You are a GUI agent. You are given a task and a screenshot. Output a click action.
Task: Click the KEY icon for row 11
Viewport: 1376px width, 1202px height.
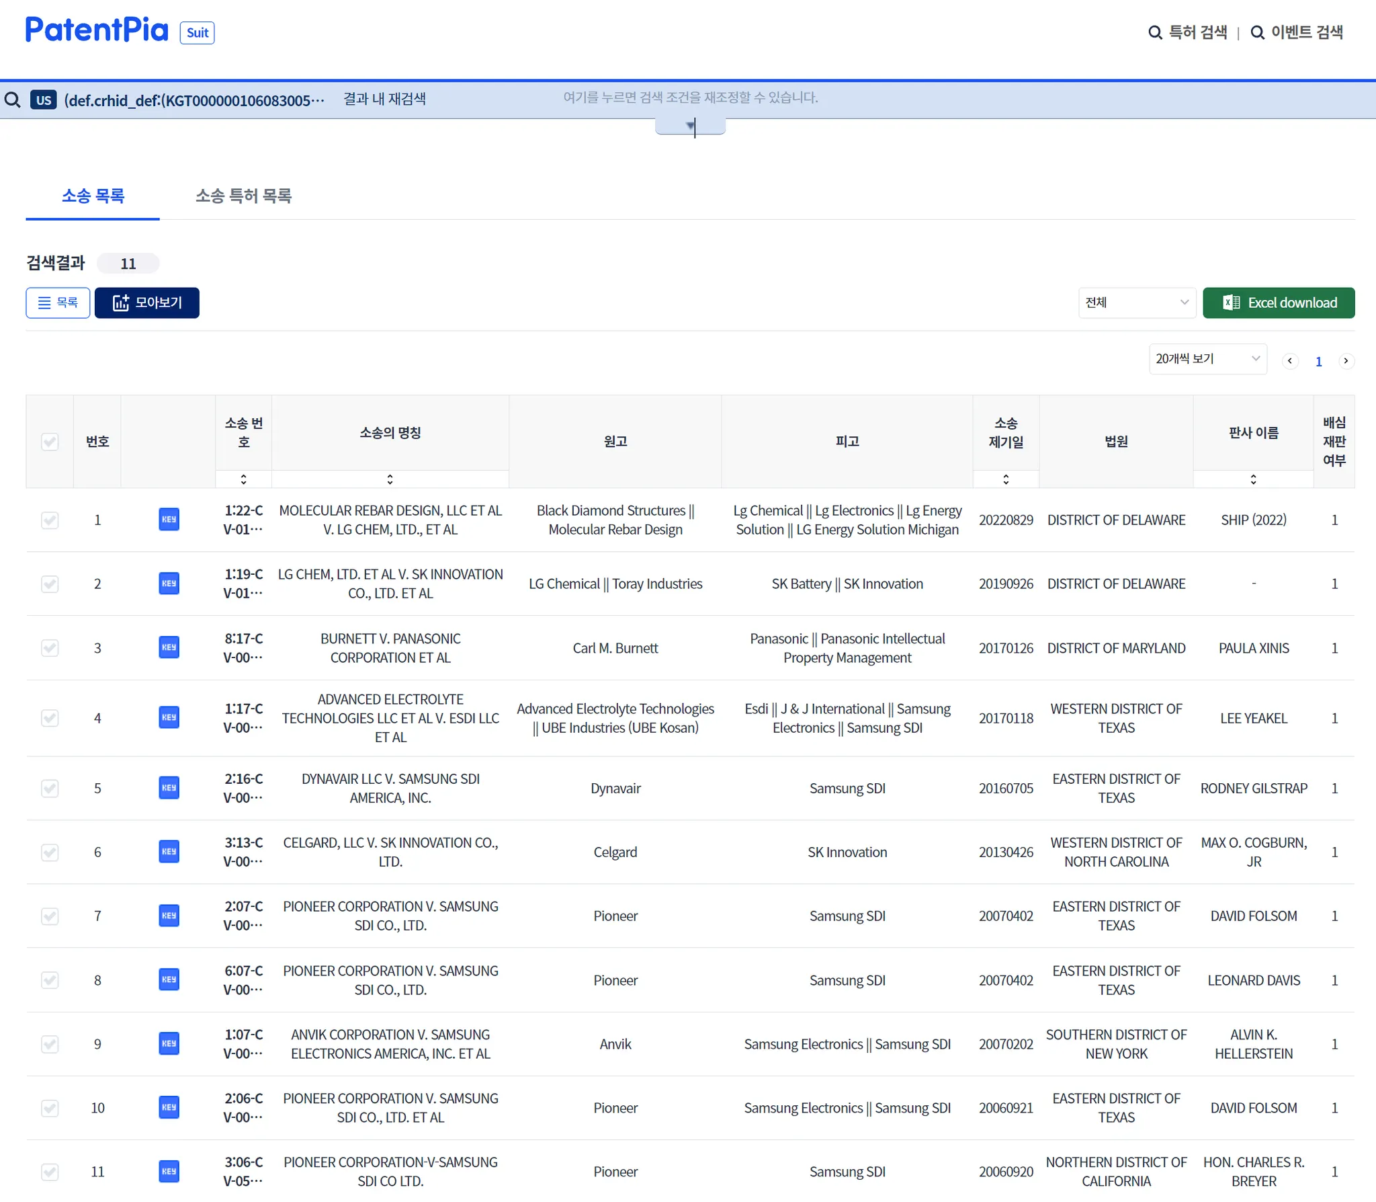[x=169, y=1171]
